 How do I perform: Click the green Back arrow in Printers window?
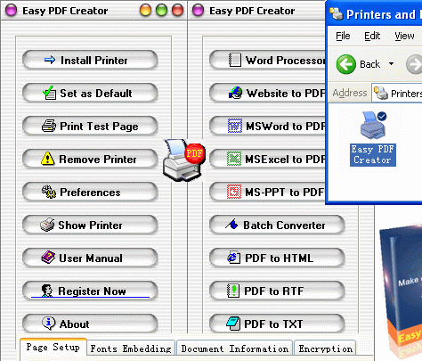(x=346, y=64)
